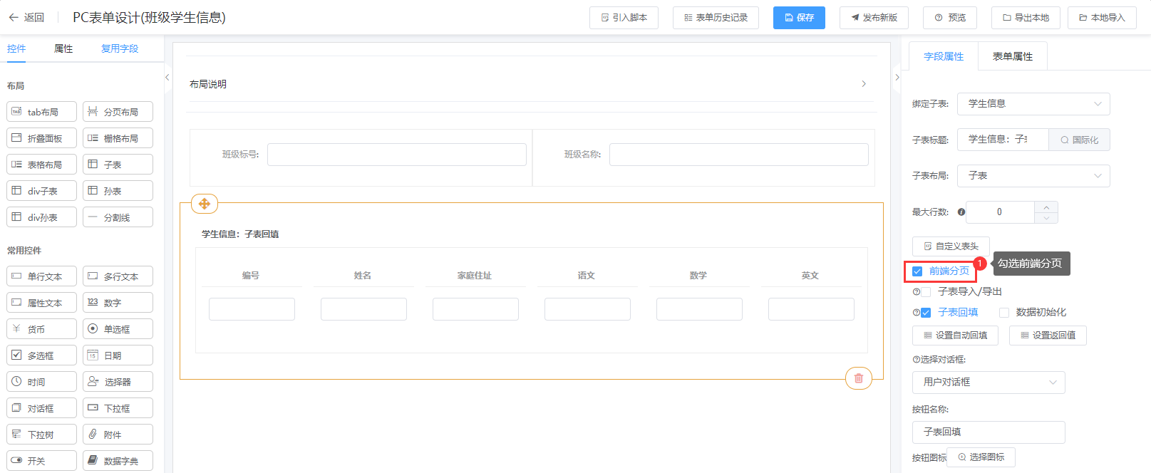The height and width of the screenshot is (473, 1151).
Task: Click the red trash delete icon
Action: point(858,378)
